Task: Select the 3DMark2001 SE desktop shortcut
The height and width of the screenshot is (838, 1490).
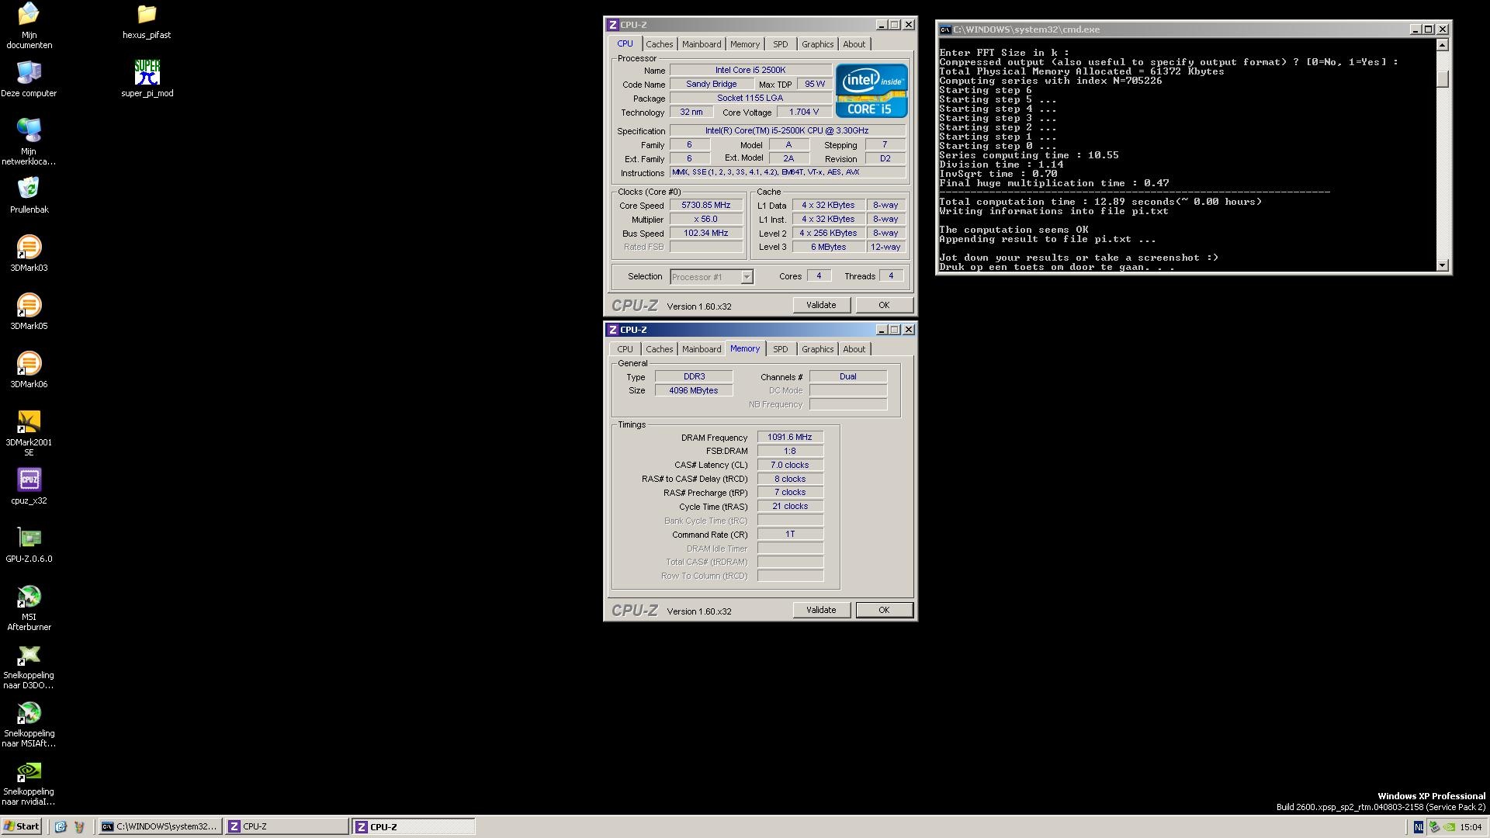Action: [29, 423]
